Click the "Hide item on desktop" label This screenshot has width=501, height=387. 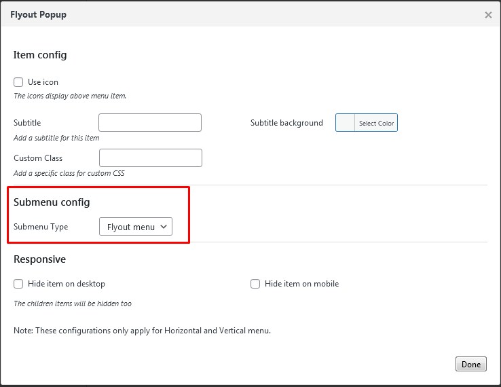[x=67, y=284]
